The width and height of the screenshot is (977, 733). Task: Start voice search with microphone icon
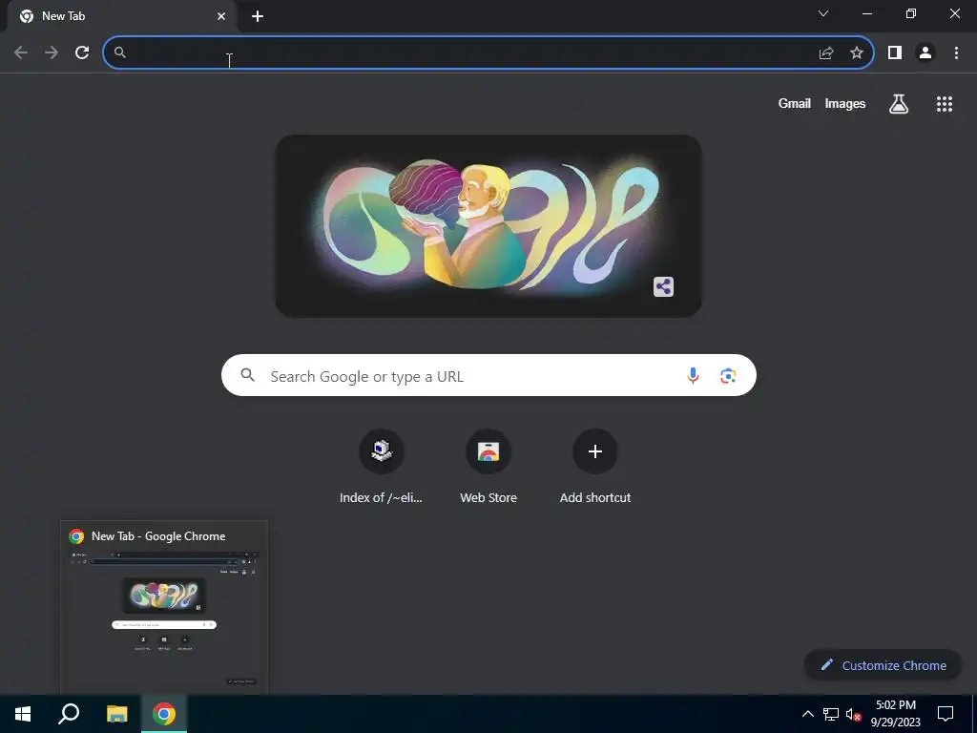pos(693,376)
